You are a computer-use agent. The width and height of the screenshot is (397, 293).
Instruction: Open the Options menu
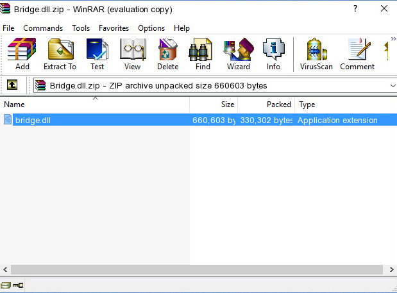tap(151, 28)
